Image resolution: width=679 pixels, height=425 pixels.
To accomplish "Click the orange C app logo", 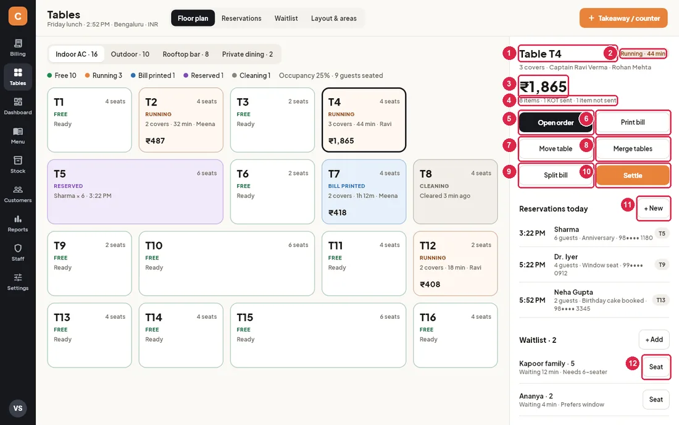I will coord(18,16).
